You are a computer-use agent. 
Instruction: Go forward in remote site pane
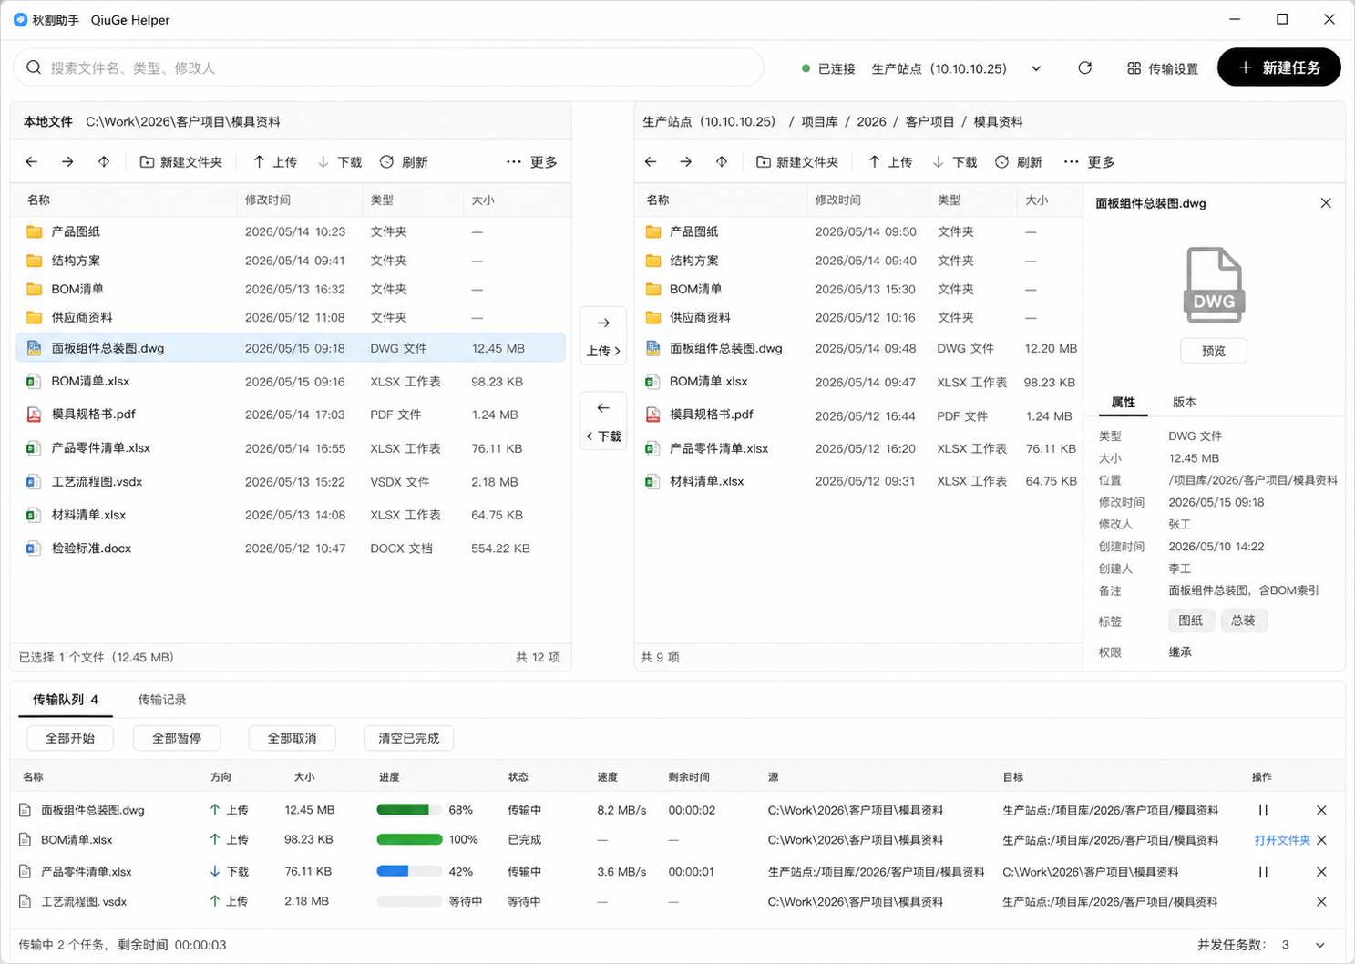tap(686, 161)
